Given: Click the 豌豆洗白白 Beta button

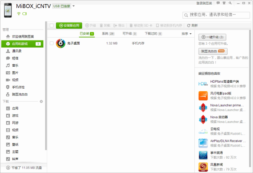Looking at the screenshot, I should 213,51.
